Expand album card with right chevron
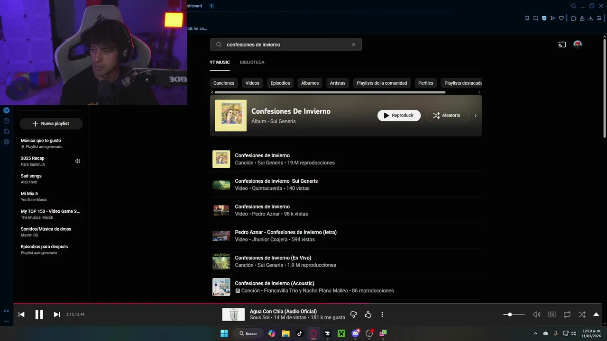Screen dimensions: 607x341 tap(475, 116)
